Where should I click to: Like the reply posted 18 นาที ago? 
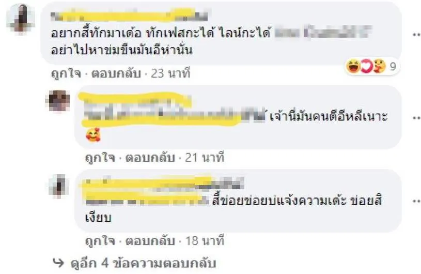(x=100, y=241)
